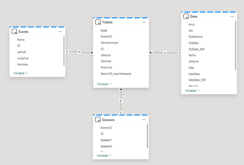Select Edad field in Tickets table

[104, 31]
